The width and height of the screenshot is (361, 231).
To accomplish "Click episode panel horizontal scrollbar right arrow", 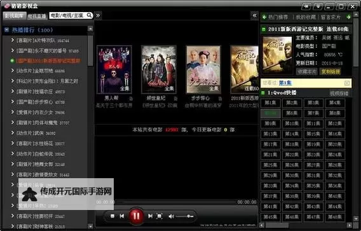I will pyautogui.click(x=350, y=225).
